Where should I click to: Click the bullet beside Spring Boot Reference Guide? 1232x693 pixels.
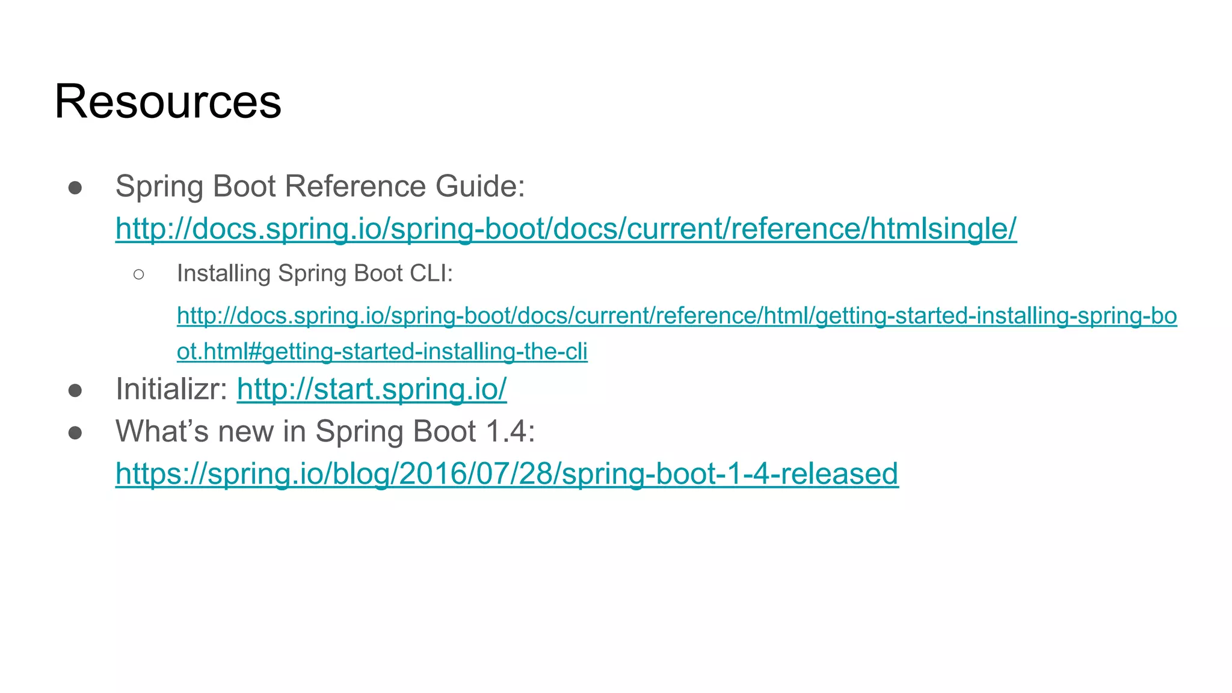click(75, 188)
